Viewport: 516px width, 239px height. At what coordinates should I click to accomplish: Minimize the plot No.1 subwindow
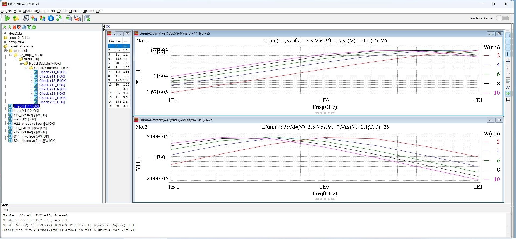point(491,34)
